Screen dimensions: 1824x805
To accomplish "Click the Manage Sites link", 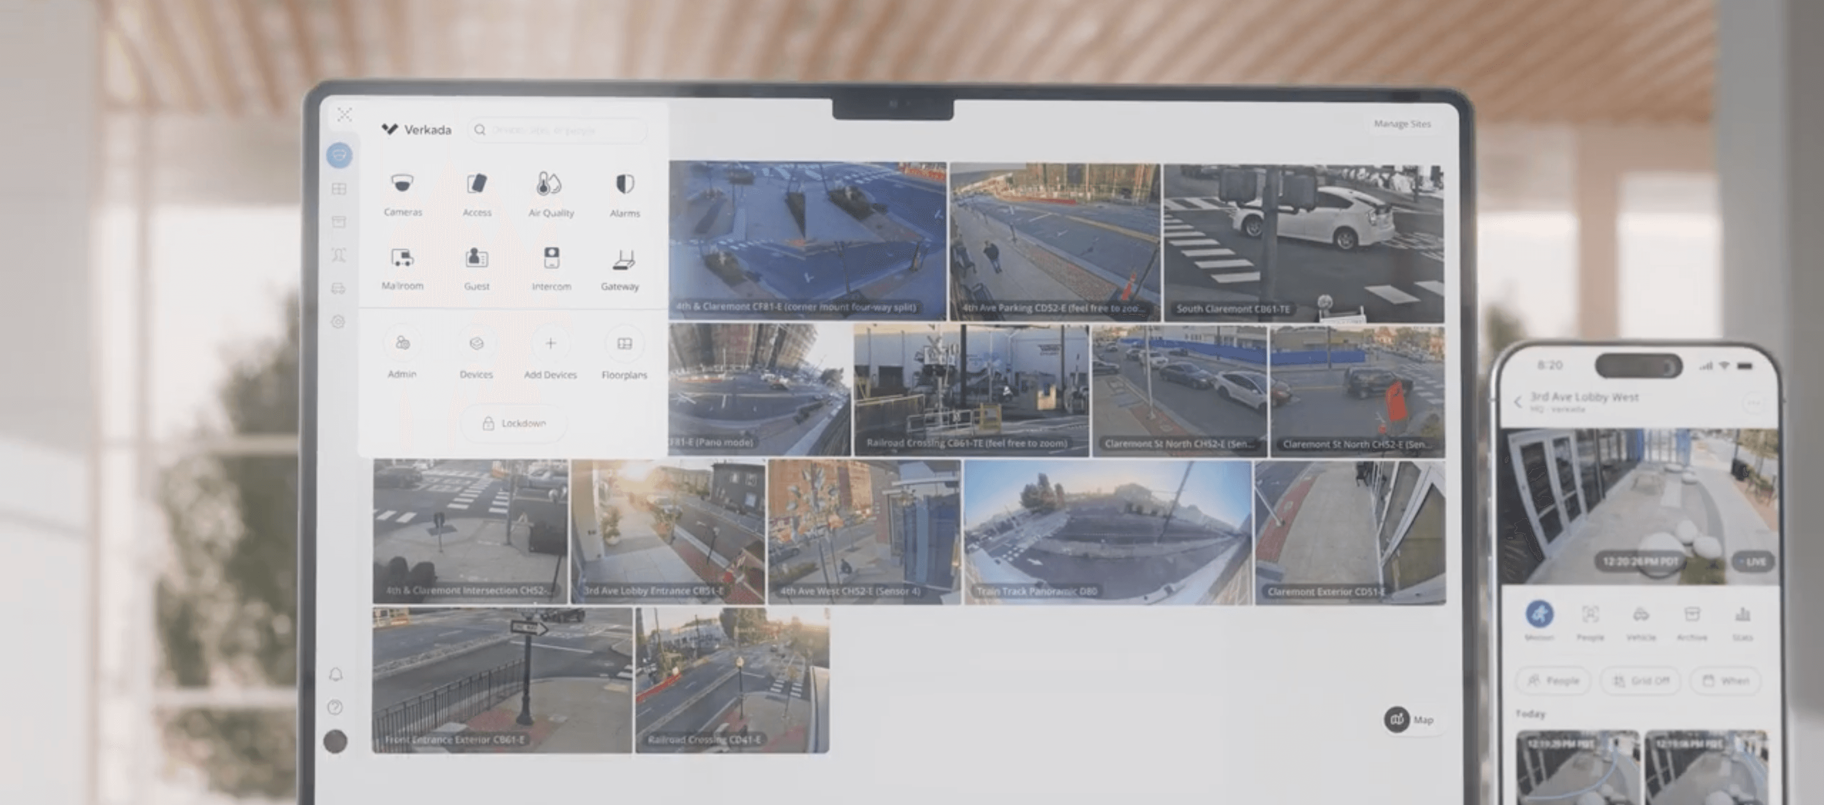I will tap(1402, 124).
